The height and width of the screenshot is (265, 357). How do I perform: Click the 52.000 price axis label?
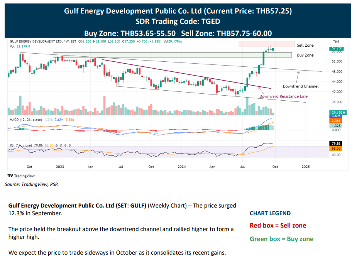[337, 61]
